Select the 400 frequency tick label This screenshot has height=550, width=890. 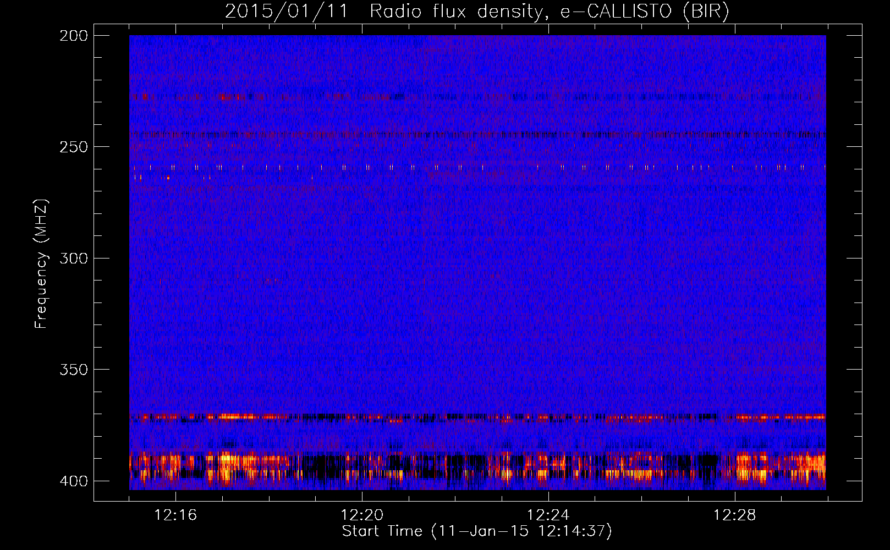tap(73, 481)
